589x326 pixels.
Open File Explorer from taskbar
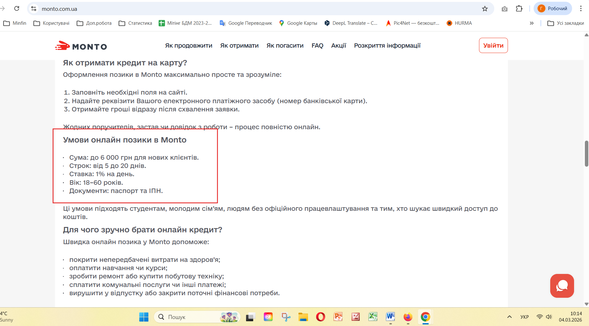tap(303, 317)
